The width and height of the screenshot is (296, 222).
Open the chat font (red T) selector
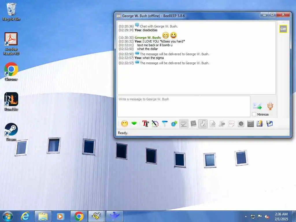[x=145, y=124]
